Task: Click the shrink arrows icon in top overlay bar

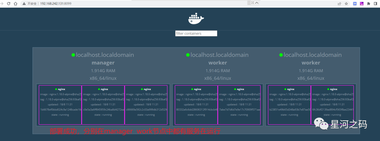Action: tap(253, 3)
